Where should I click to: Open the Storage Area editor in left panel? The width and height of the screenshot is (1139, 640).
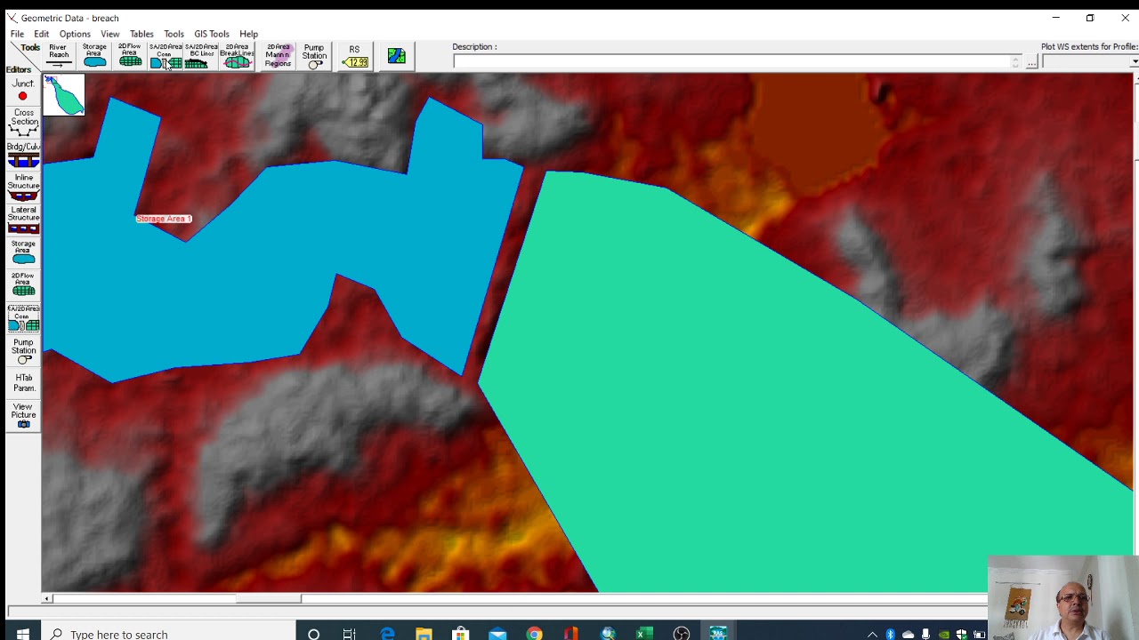pos(23,252)
